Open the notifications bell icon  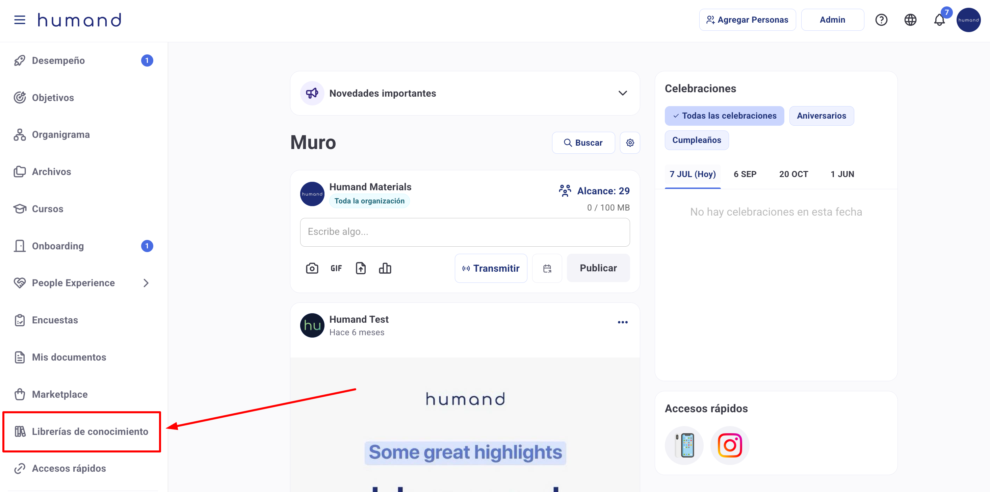939,20
